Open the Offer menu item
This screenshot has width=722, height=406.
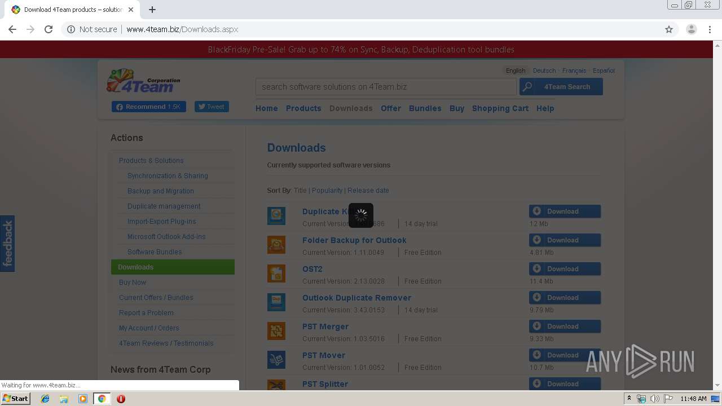(391, 108)
